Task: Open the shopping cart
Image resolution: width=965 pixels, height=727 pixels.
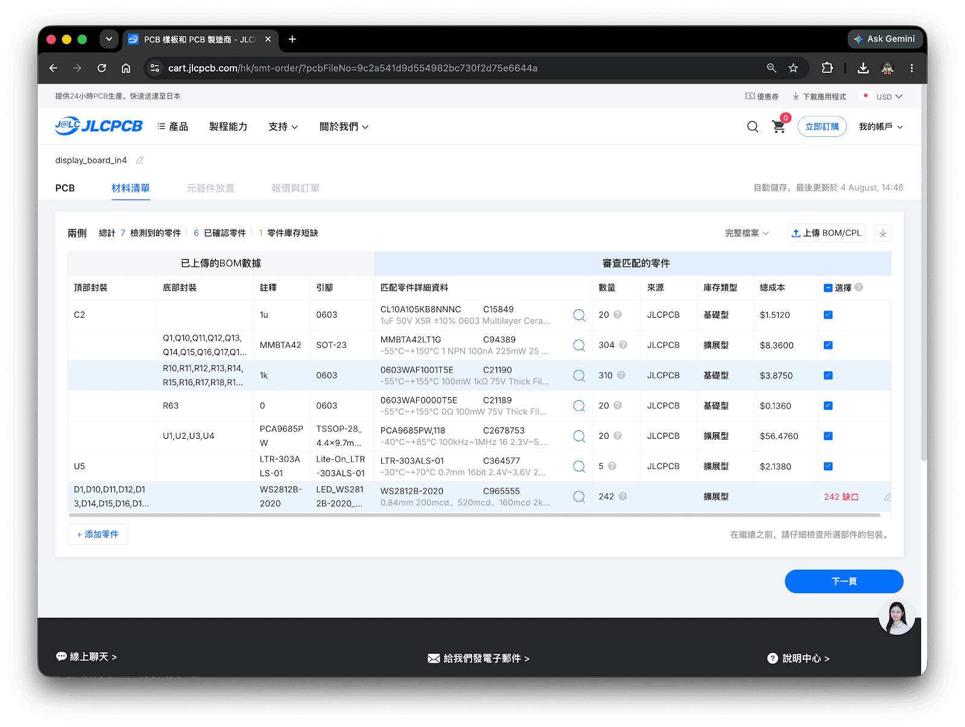Action: [779, 126]
